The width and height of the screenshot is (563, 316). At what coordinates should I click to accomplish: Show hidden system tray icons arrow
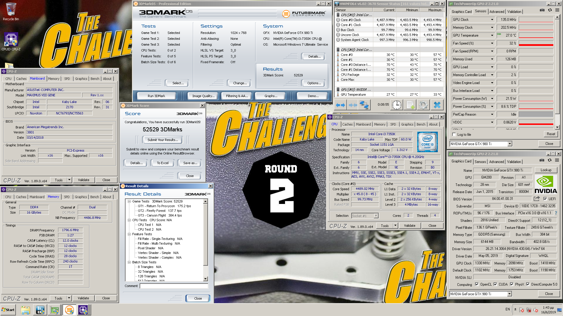(515, 309)
